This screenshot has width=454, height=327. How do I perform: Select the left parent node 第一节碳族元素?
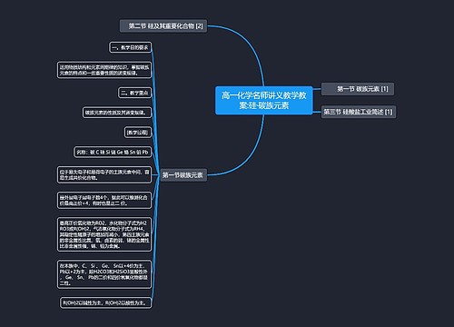[183, 175]
